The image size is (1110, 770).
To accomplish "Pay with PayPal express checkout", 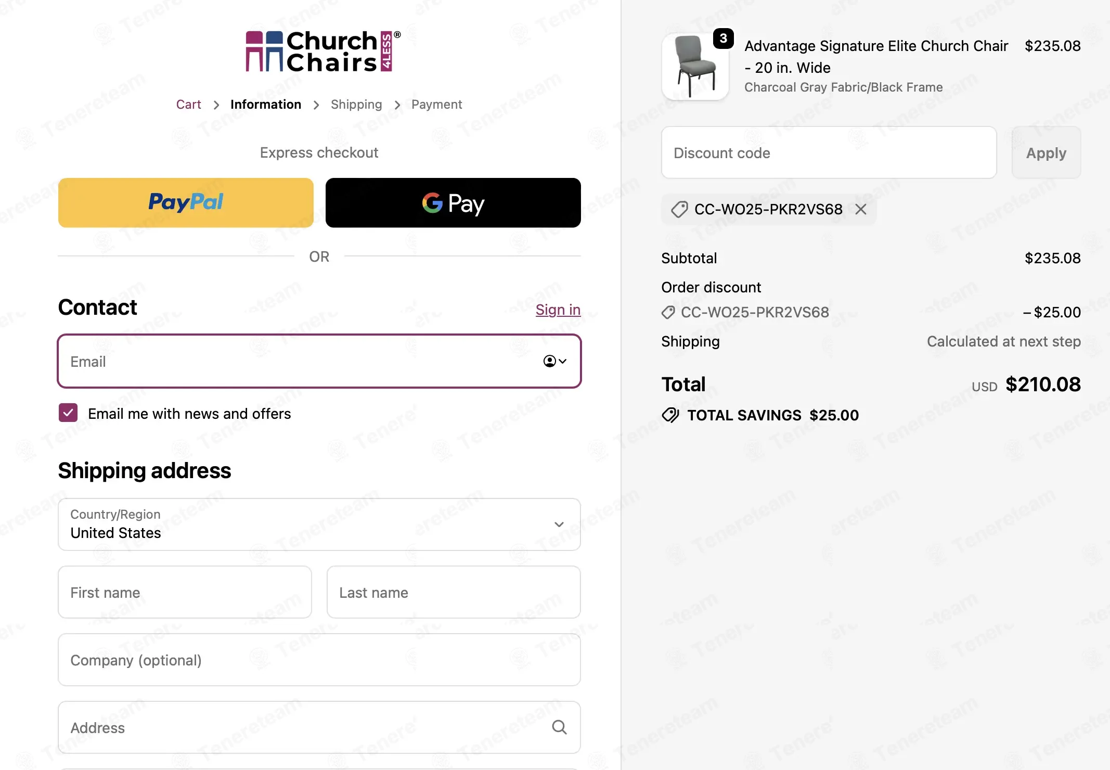I will [x=186, y=203].
